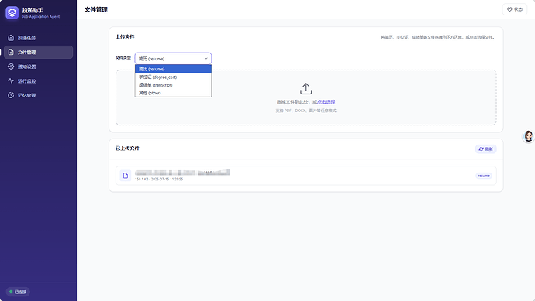Screen dimensions: 535x301
Task: Click the upload arrow icon in drop zone
Action: click(305, 88)
